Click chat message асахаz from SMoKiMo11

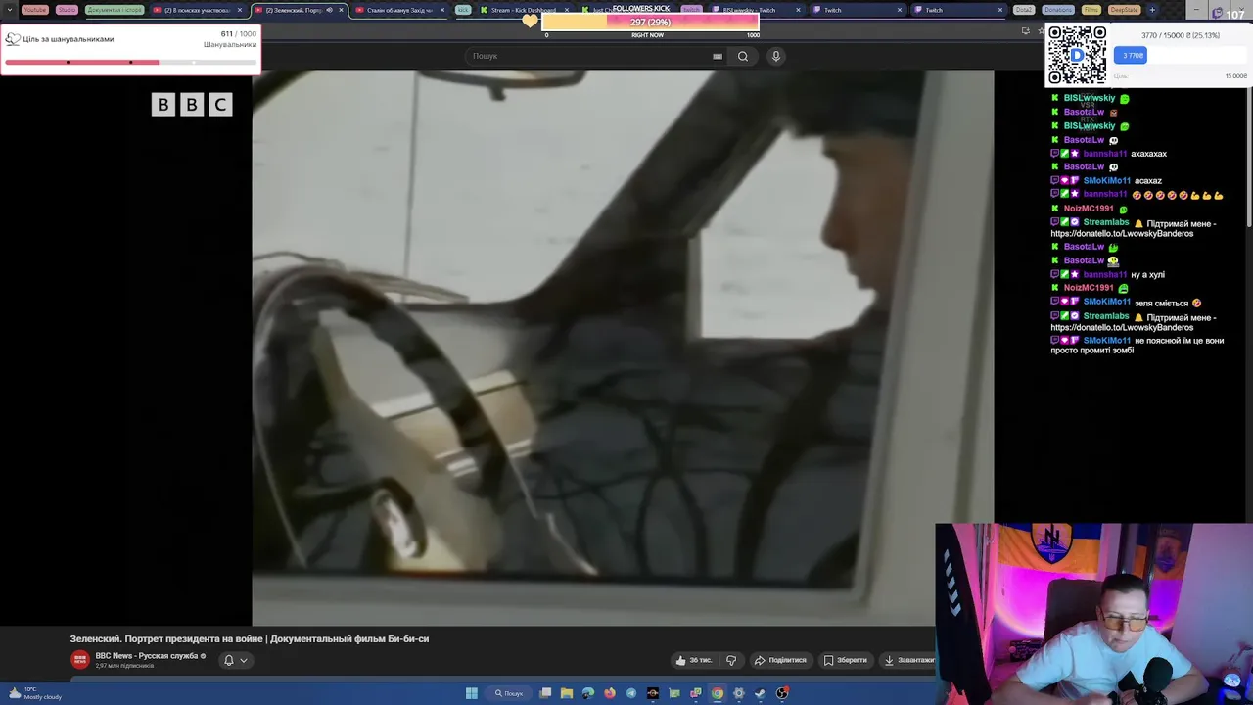click(1148, 181)
